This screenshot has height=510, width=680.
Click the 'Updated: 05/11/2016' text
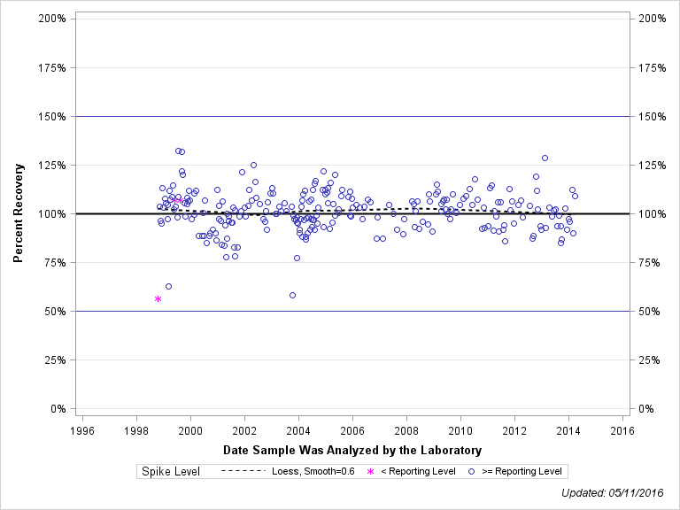tap(613, 492)
